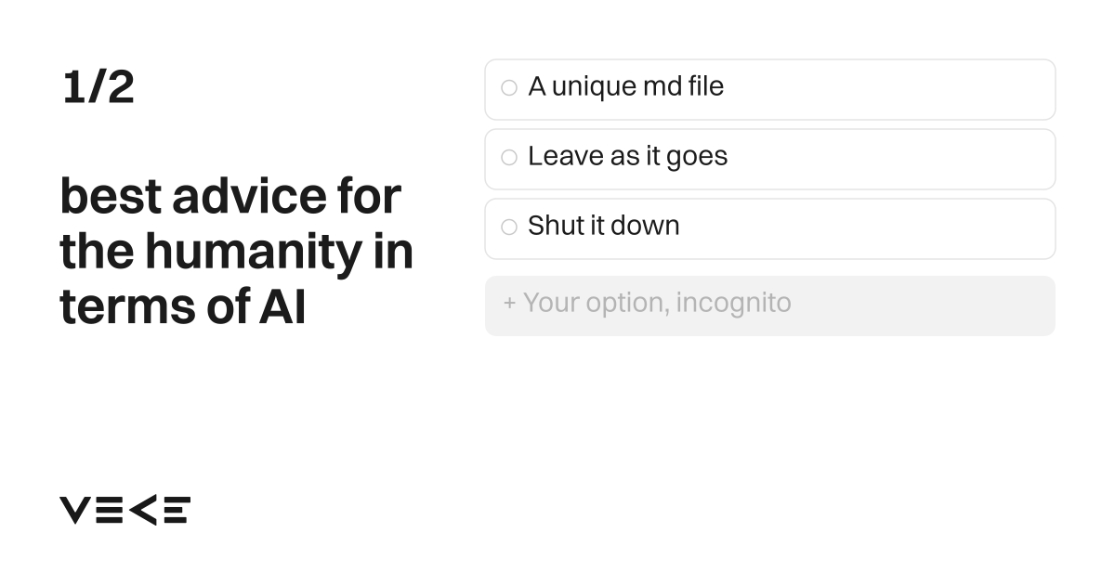The height and width of the screenshot is (585, 1115).
Task: Select the 'Leave as it goes' radio button
Action: (x=509, y=158)
